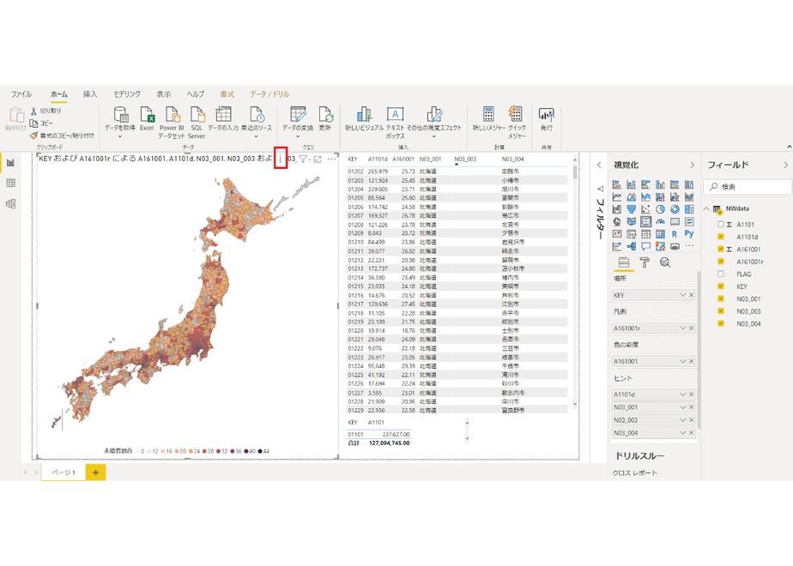This screenshot has height=566, width=793.
Task: Select the gauge visualization
Action: (x=660, y=221)
